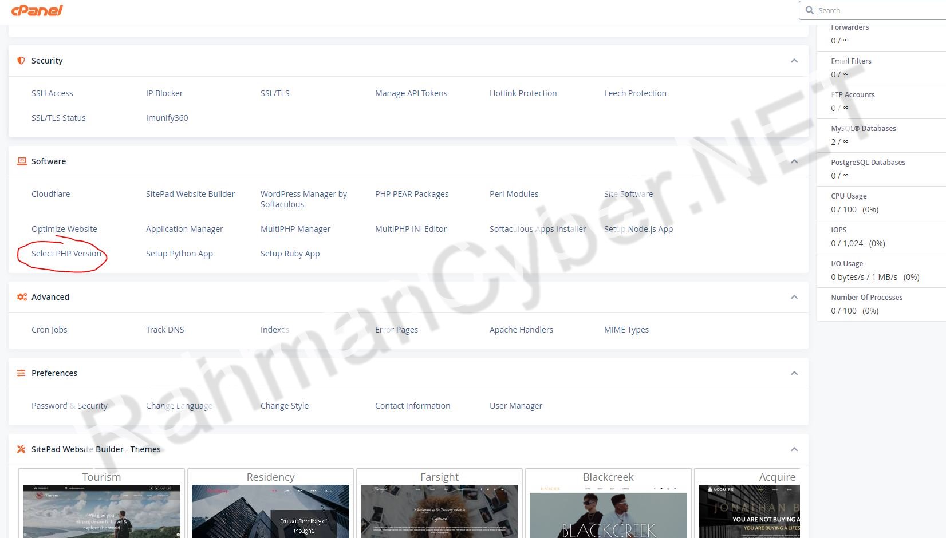Screen dimensions: 946x538
Task: Open Change Style
Action: 285,406
